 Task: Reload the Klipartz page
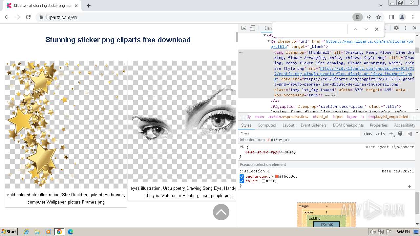28,17
